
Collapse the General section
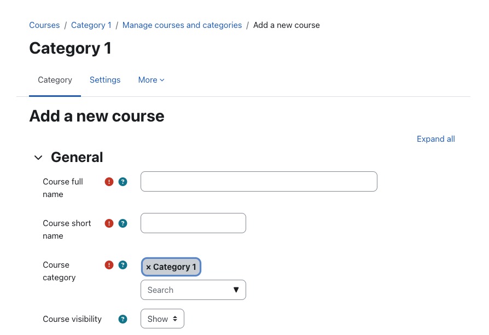[x=38, y=158]
